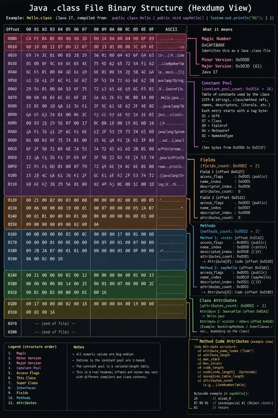Select offset row label '0190'
Screen dimensions: 278x418
pyautogui.click(x=12, y=259)
